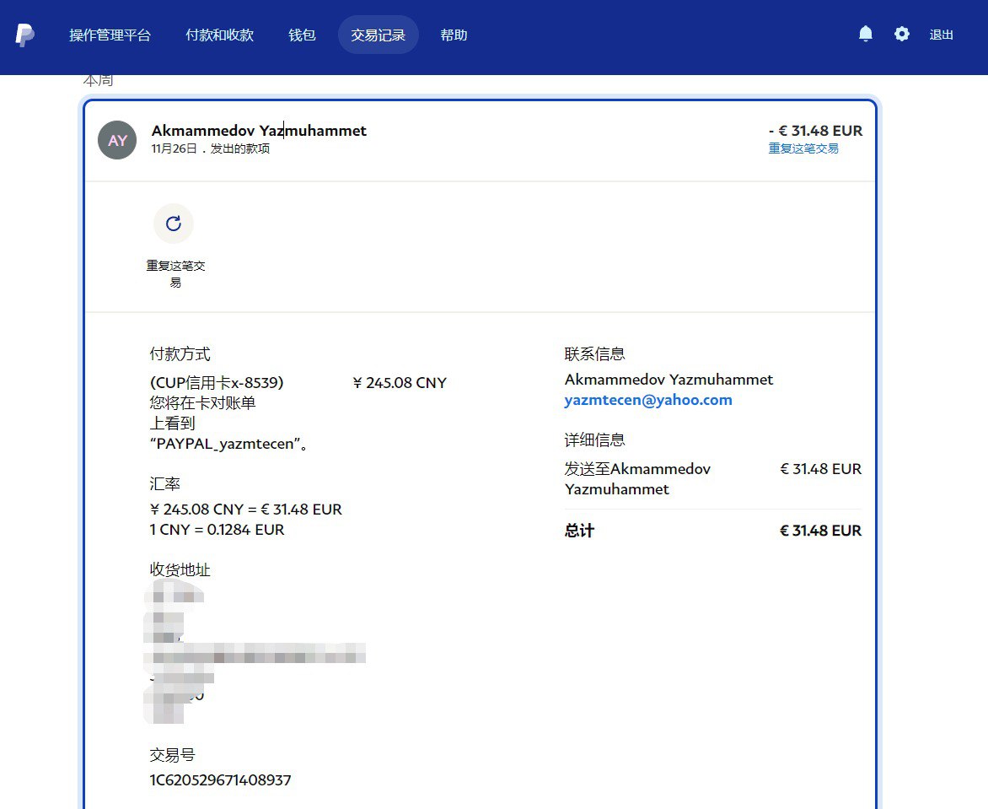Click 退出 to log out

point(941,35)
